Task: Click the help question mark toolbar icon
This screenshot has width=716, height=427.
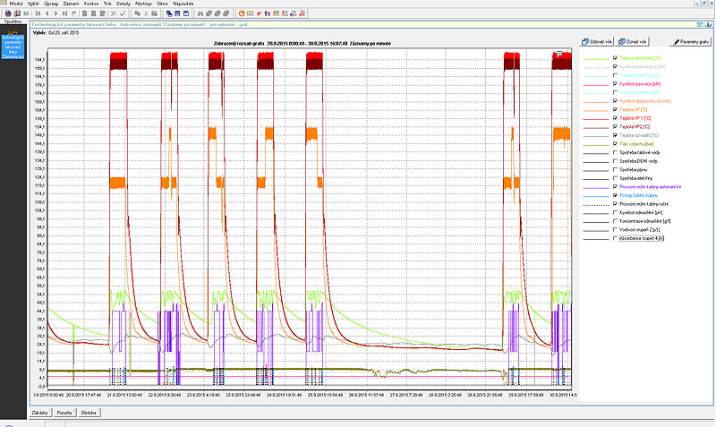Action: pyautogui.click(x=303, y=13)
